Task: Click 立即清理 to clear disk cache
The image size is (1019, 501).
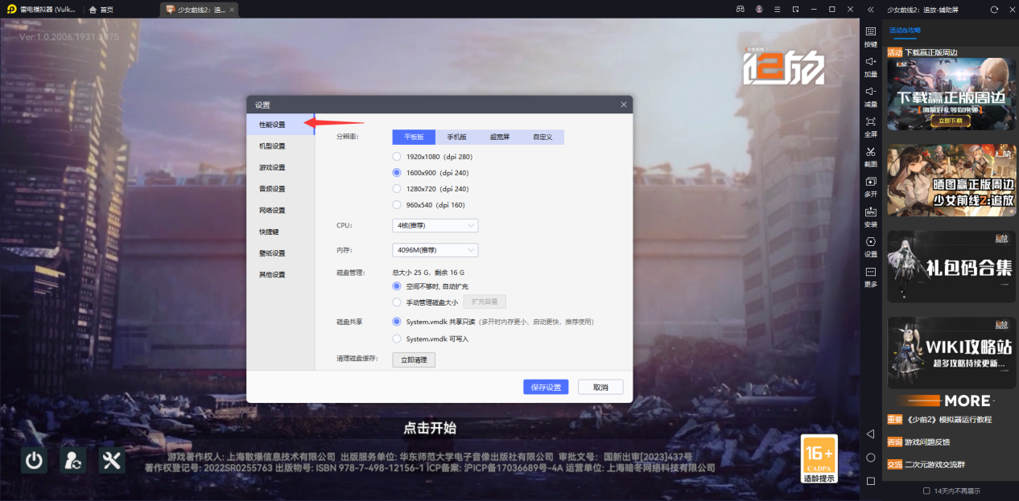Action: tap(414, 359)
